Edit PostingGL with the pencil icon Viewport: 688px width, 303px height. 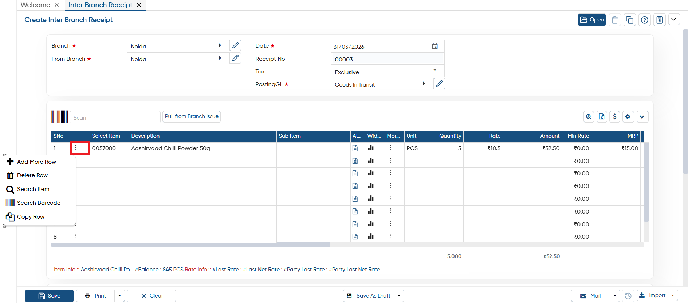[439, 84]
